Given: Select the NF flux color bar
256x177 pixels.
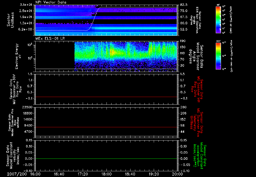Looking at the screenshot, I should click(218, 19).
